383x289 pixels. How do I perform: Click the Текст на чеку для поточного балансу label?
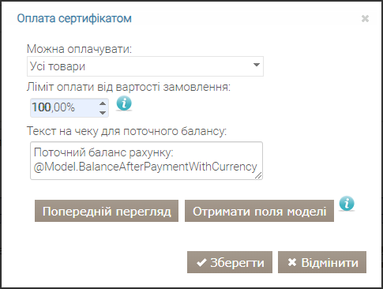coord(126,131)
